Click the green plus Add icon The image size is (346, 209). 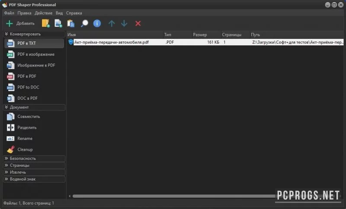(x=10, y=23)
